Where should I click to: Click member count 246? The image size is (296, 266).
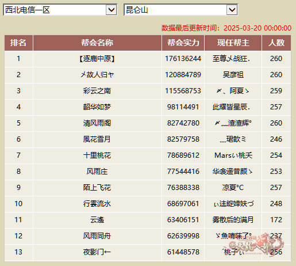click(276, 139)
